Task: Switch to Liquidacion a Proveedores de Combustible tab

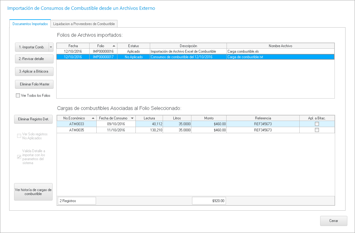Action: (84, 24)
